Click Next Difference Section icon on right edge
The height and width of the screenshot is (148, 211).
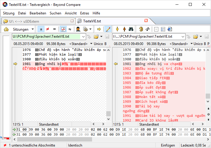point(208,120)
